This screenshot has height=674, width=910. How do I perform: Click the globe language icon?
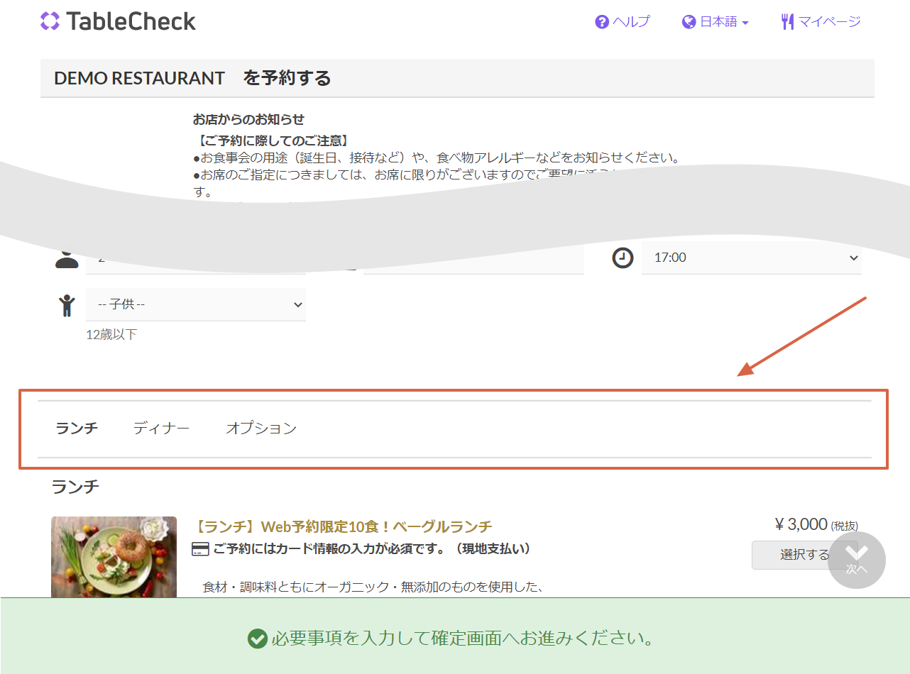pyautogui.click(x=688, y=22)
